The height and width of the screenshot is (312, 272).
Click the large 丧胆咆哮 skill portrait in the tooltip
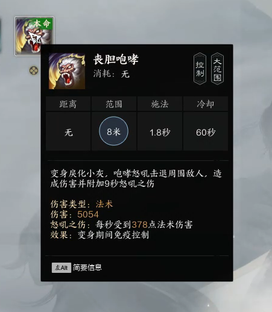tap(67, 71)
